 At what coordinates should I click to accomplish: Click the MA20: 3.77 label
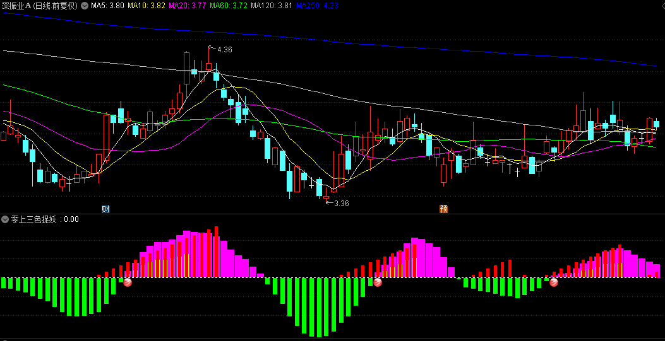coord(188,6)
